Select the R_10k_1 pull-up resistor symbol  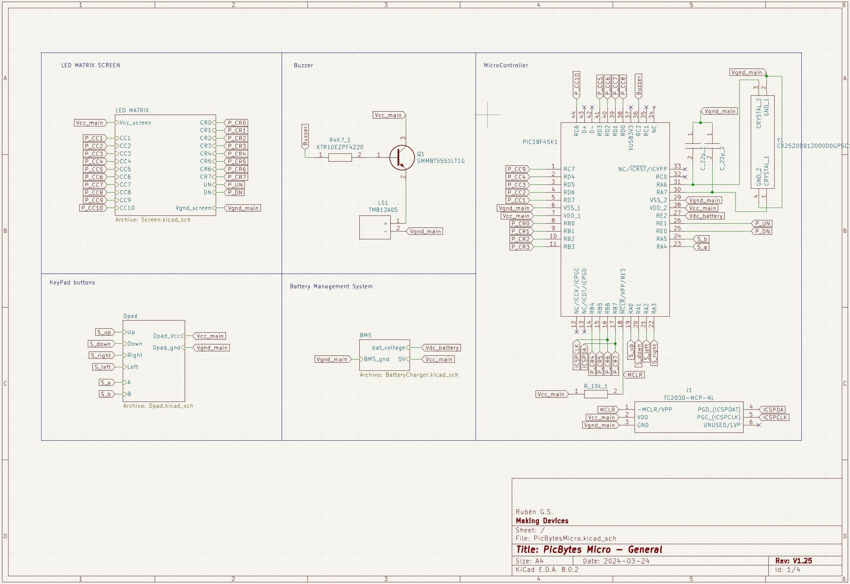(x=596, y=394)
